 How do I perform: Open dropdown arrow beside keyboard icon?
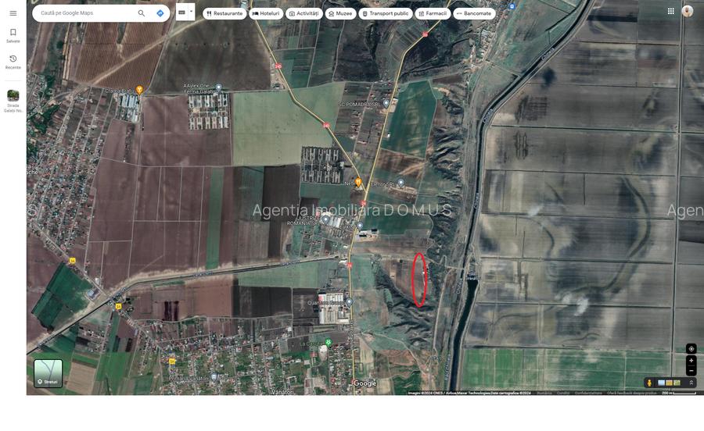click(191, 12)
